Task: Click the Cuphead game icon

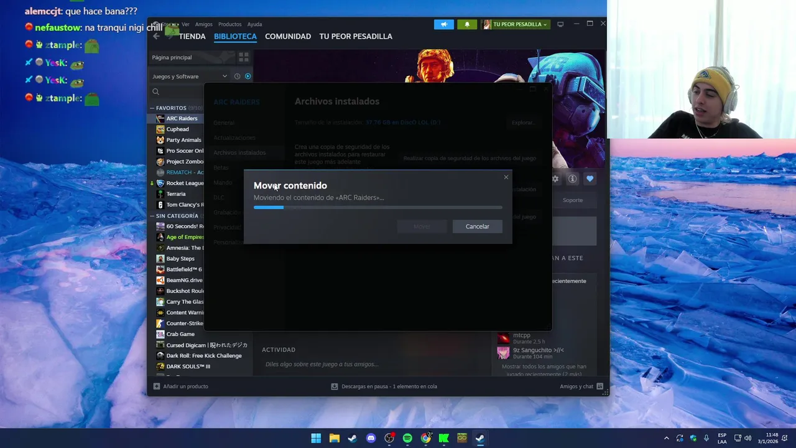Action: 160,129
